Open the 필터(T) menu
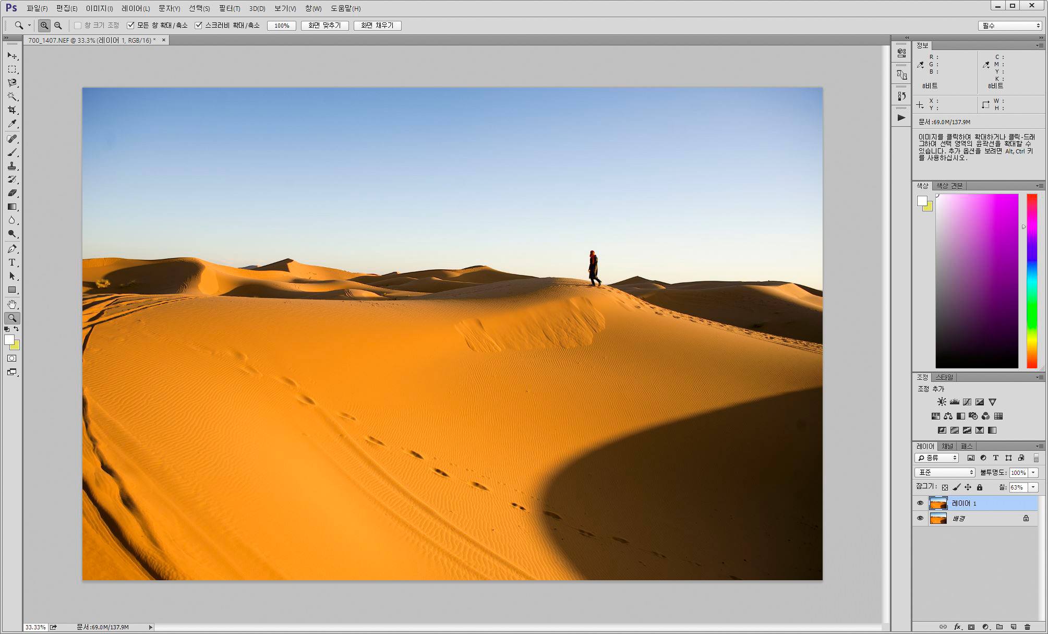 pyautogui.click(x=229, y=8)
